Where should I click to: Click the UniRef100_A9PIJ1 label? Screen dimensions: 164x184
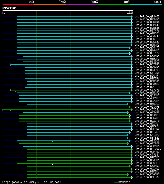click(x=147, y=25)
